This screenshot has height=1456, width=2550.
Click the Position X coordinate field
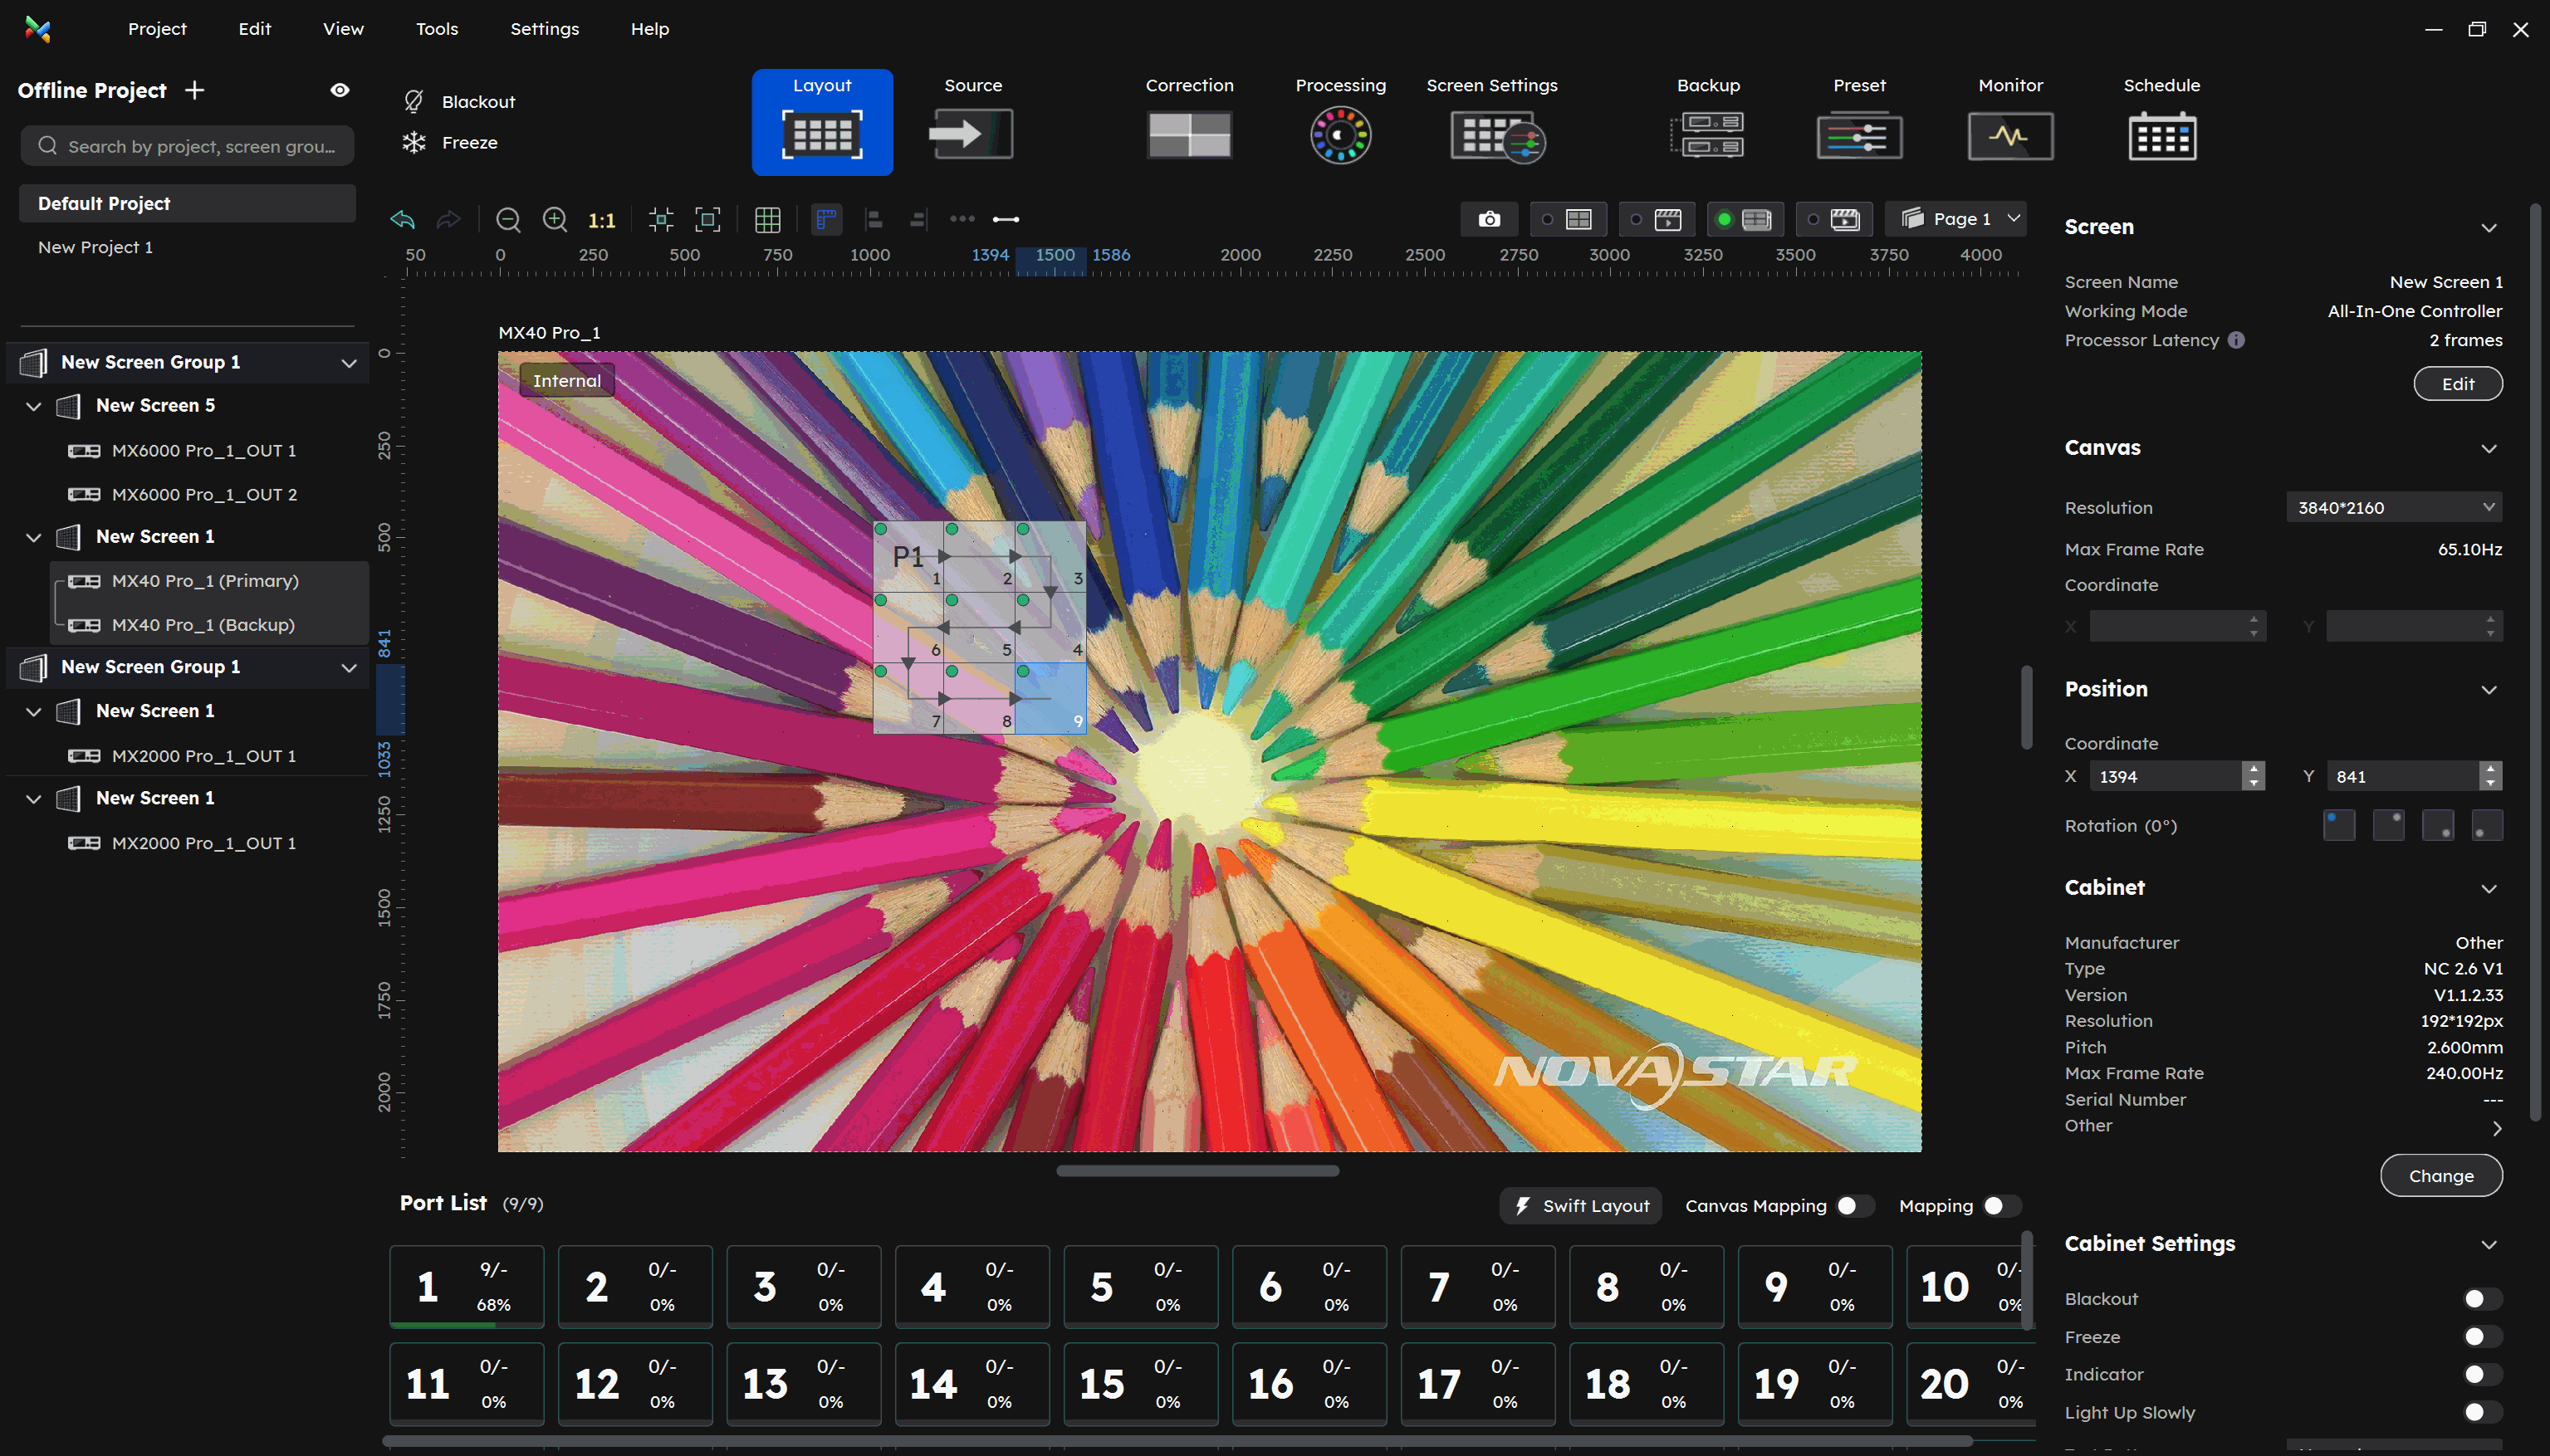[2165, 776]
